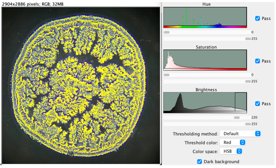Image resolution: width=276 pixels, height=168 pixels.
Task: Click the 'Threshold color:' label
Action: [x=201, y=143]
